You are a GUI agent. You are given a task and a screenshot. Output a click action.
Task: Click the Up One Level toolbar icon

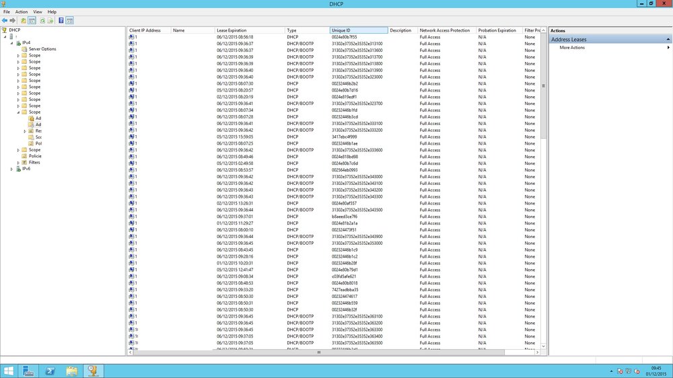point(23,21)
